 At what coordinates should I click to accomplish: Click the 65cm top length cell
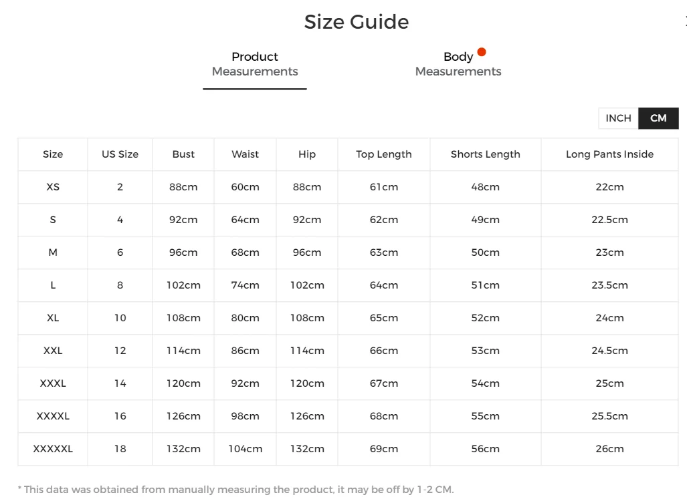pyautogui.click(x=384, y=318)
